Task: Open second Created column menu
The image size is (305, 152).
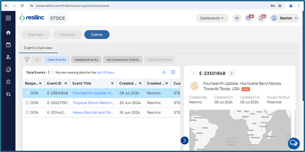Action: click(167, 83)
